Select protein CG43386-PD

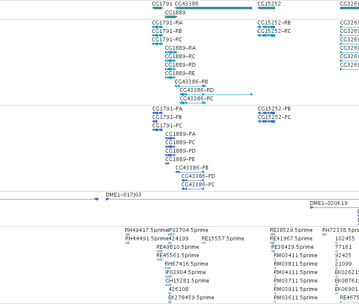[x=198, y=176]
